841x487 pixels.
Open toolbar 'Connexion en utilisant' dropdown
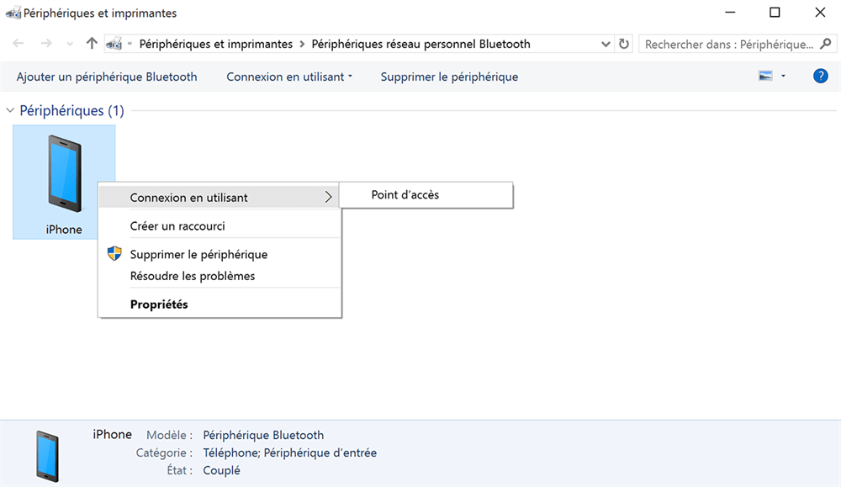click(x=289, y=77)
